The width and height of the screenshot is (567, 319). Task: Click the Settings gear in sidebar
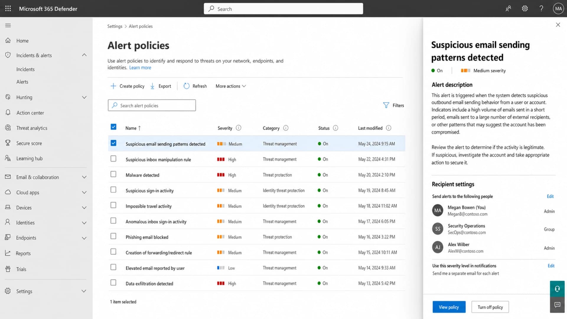click(x=8, y=291)
